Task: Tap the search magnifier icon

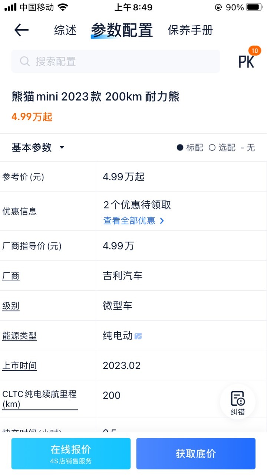Action: 25,61
